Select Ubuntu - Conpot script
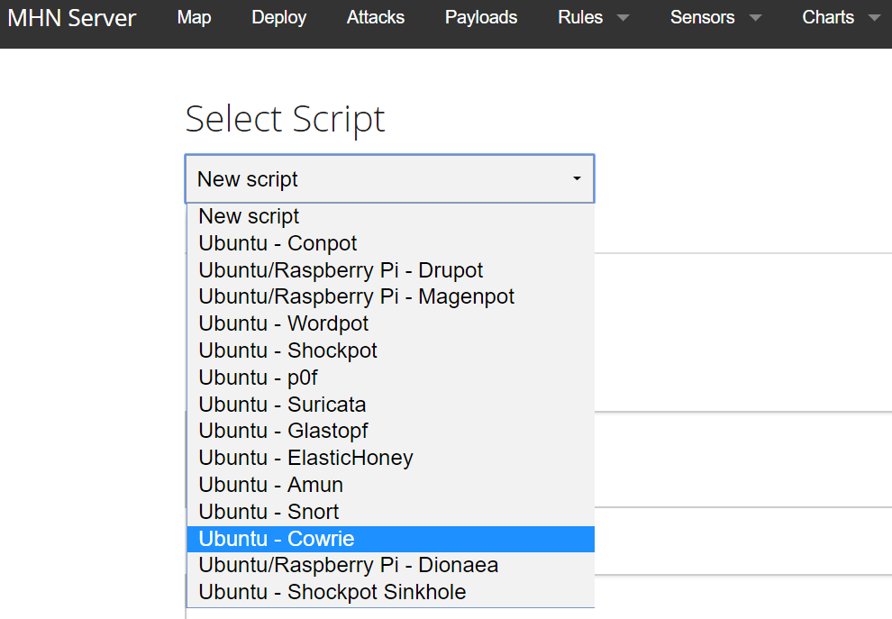Image resolution: width=892 pixels, height=619 pixels. [278, 243]
